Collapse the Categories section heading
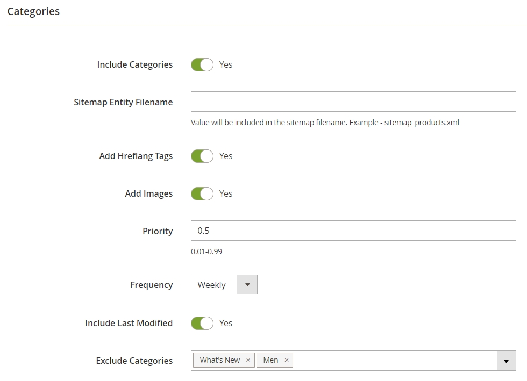 coord(33,11)
